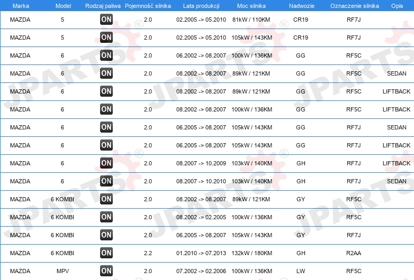Click the Moc silnika column header
This screenshot has width=414, height=280.
(x=251, y=6)
